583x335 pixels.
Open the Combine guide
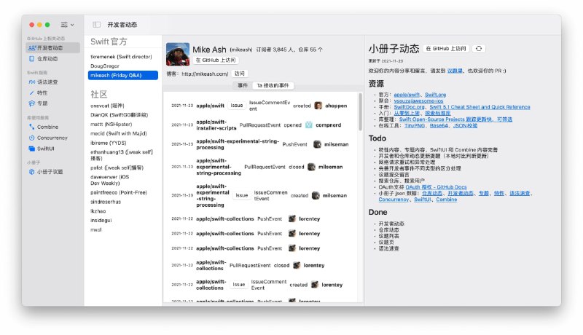(x=52, y=127)
